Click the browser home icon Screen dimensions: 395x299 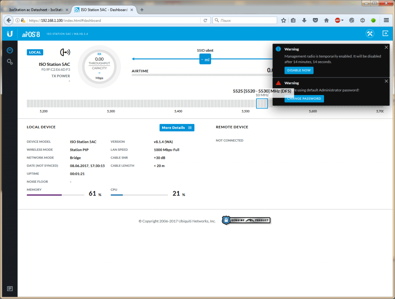click(x=326, y=20)
